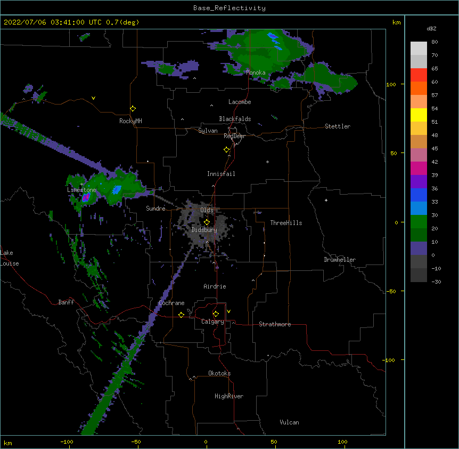Click the HighRiver town label
The width and height of the screenshot is (459, 449).
[x=229, y=396]
